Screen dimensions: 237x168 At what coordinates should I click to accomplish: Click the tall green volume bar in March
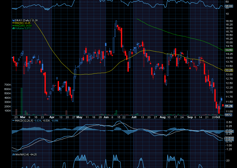point(22,101)
